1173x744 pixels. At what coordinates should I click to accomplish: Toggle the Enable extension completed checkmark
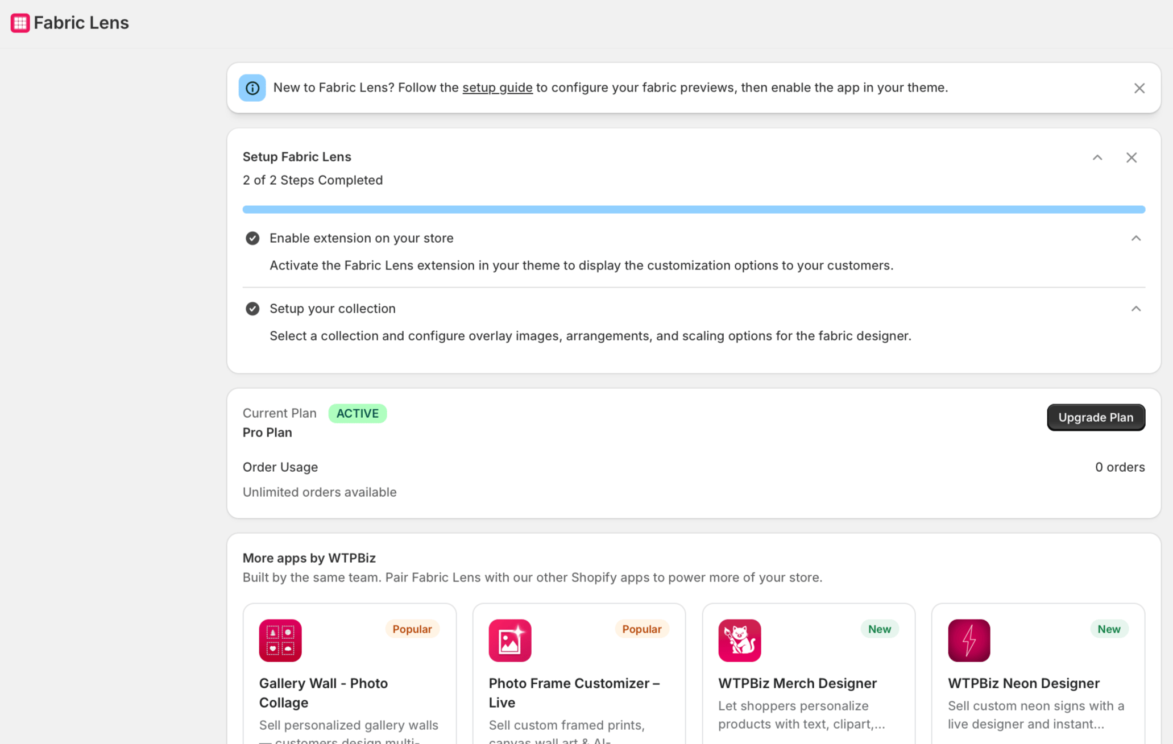pos(252,238)
